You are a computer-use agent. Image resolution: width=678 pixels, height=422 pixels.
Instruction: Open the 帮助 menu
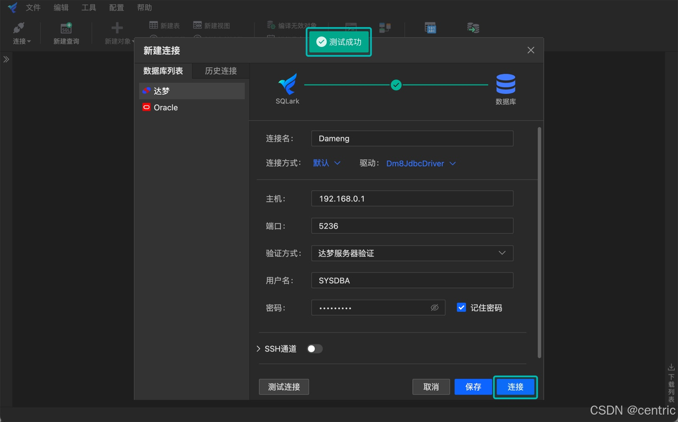[144, 8]
